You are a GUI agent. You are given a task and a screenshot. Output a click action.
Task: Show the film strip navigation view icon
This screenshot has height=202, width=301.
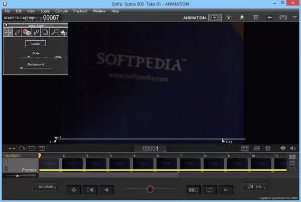[257, 148]
